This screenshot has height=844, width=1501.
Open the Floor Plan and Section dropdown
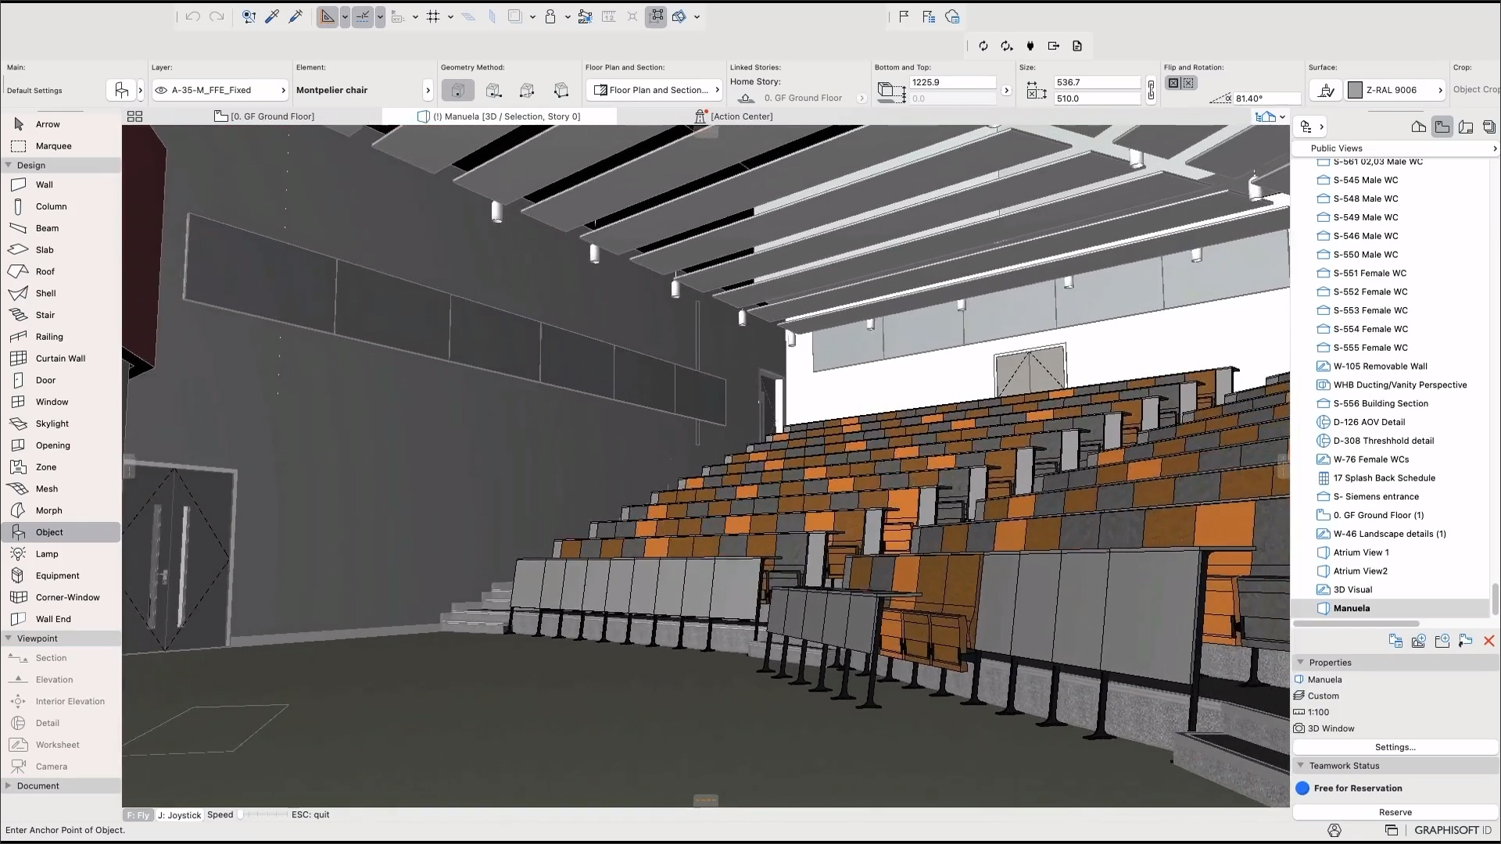click(656, 91)
